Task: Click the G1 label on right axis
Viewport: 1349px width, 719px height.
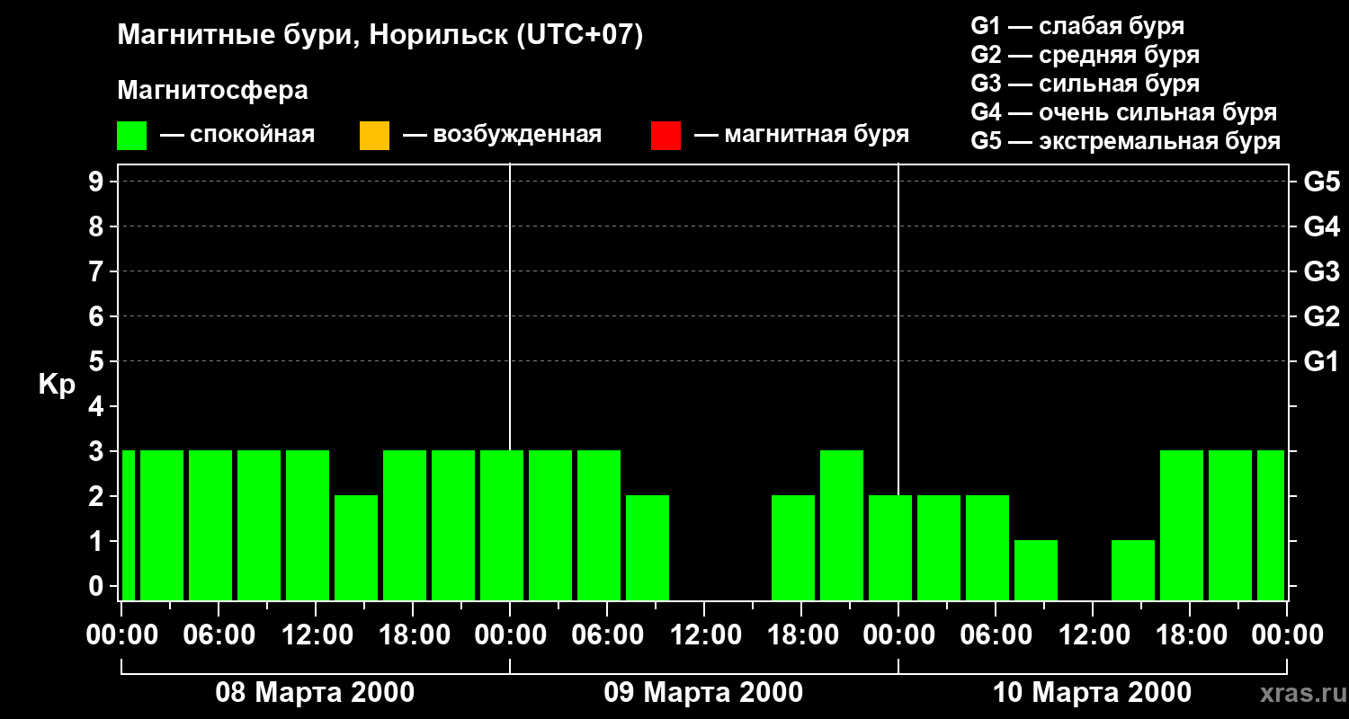Action: coord(1321,361)
